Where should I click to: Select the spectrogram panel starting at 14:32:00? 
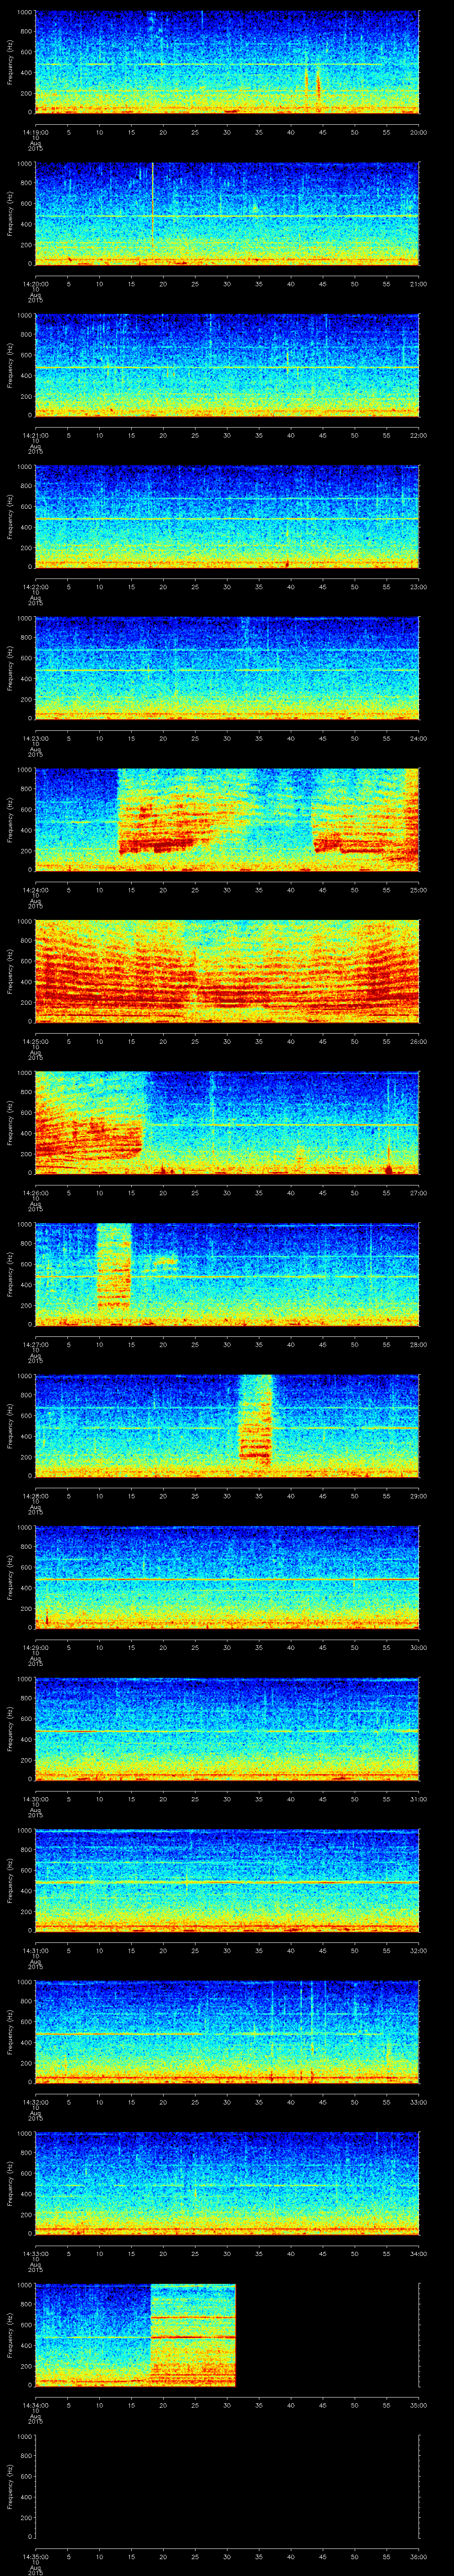coord(227,2032)
